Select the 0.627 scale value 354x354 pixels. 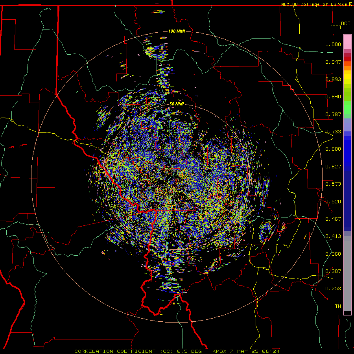coord(333,167)
